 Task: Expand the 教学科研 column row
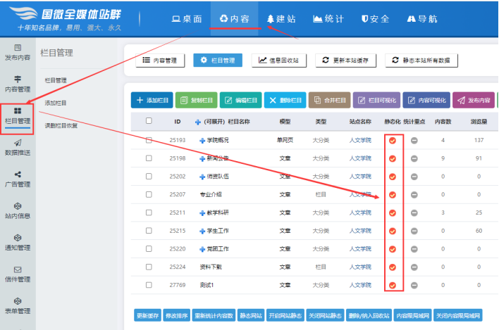point(202,212)
